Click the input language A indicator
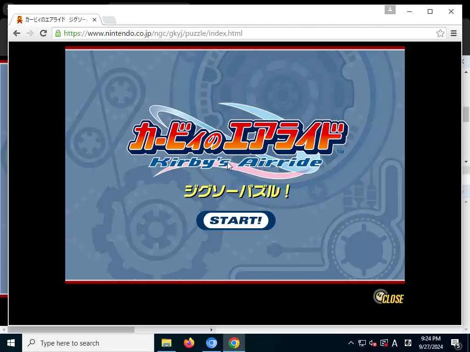 [395, 343]
